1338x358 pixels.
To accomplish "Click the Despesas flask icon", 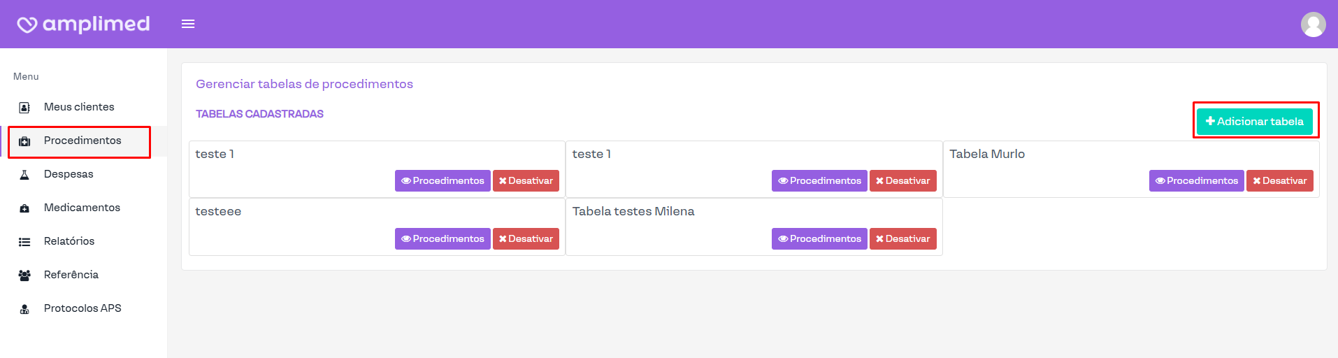I will [24, 175].
